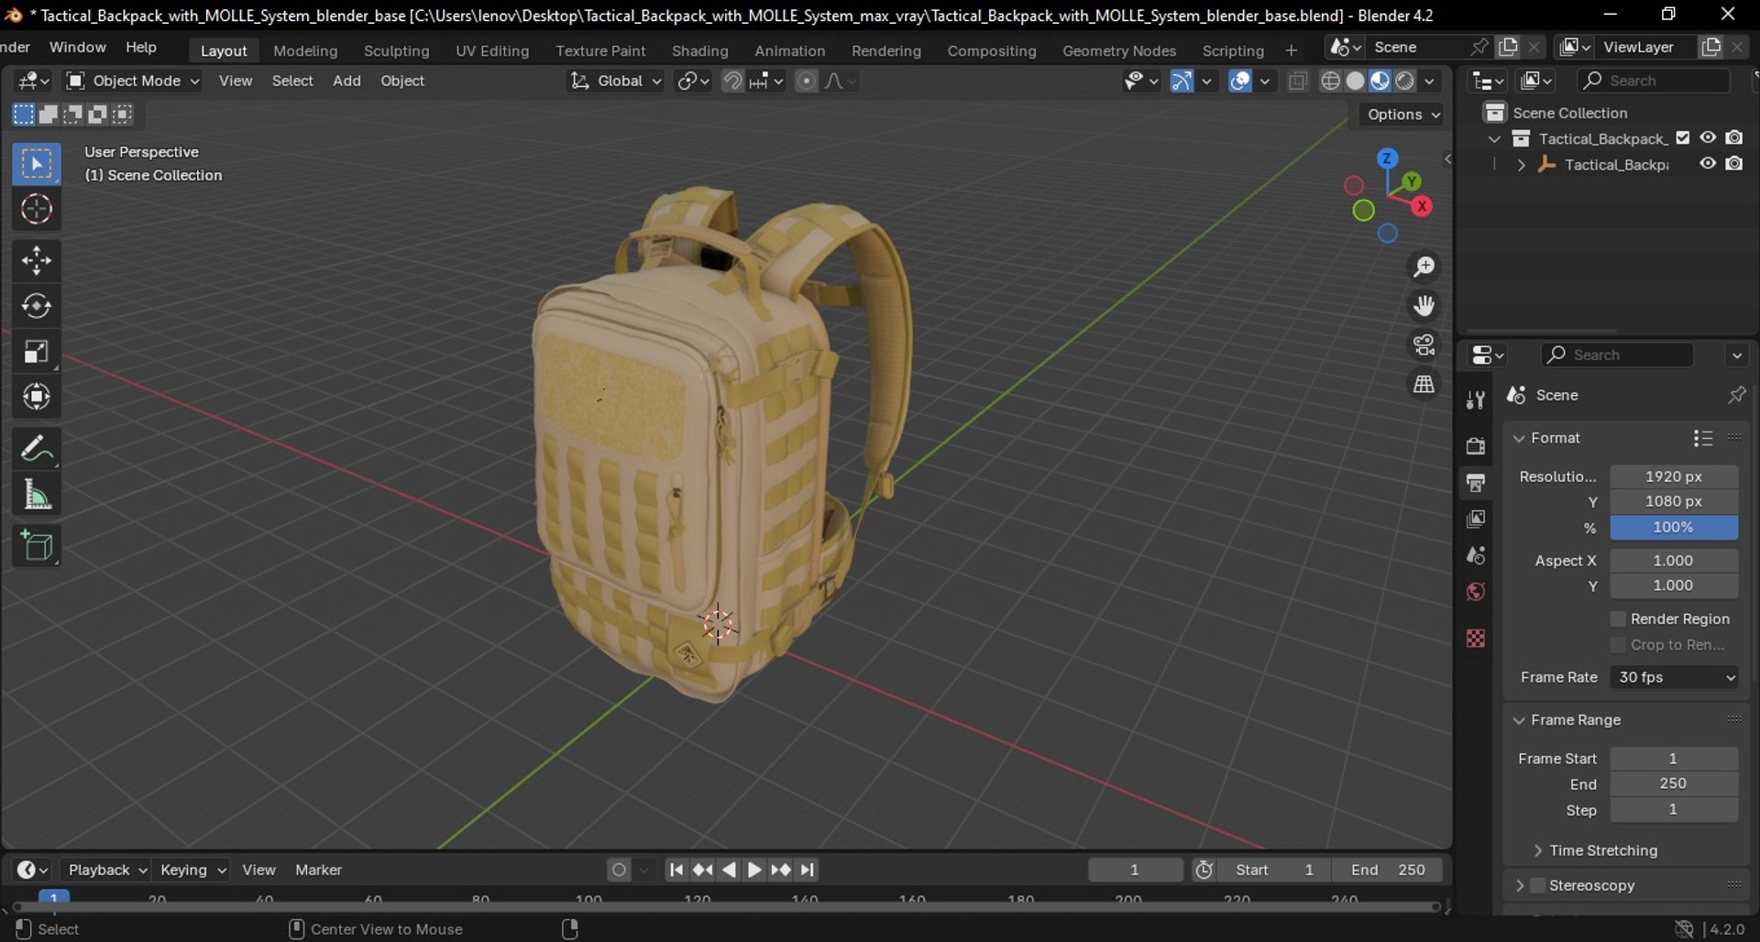Screen dimensions: 1760x942
Task: Open the Keying dropdown
Action: point(192,870)
